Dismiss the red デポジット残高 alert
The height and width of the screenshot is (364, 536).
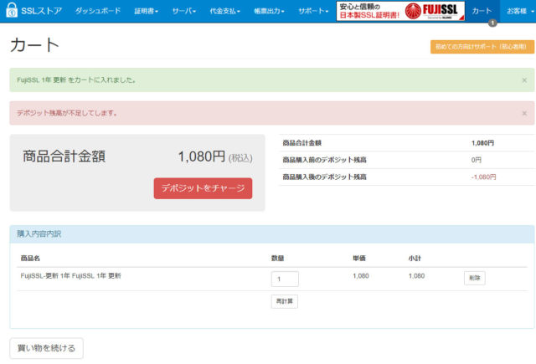coord(524,113)
